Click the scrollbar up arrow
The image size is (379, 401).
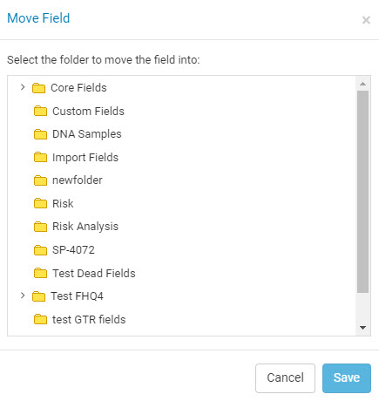pos(362,84)
